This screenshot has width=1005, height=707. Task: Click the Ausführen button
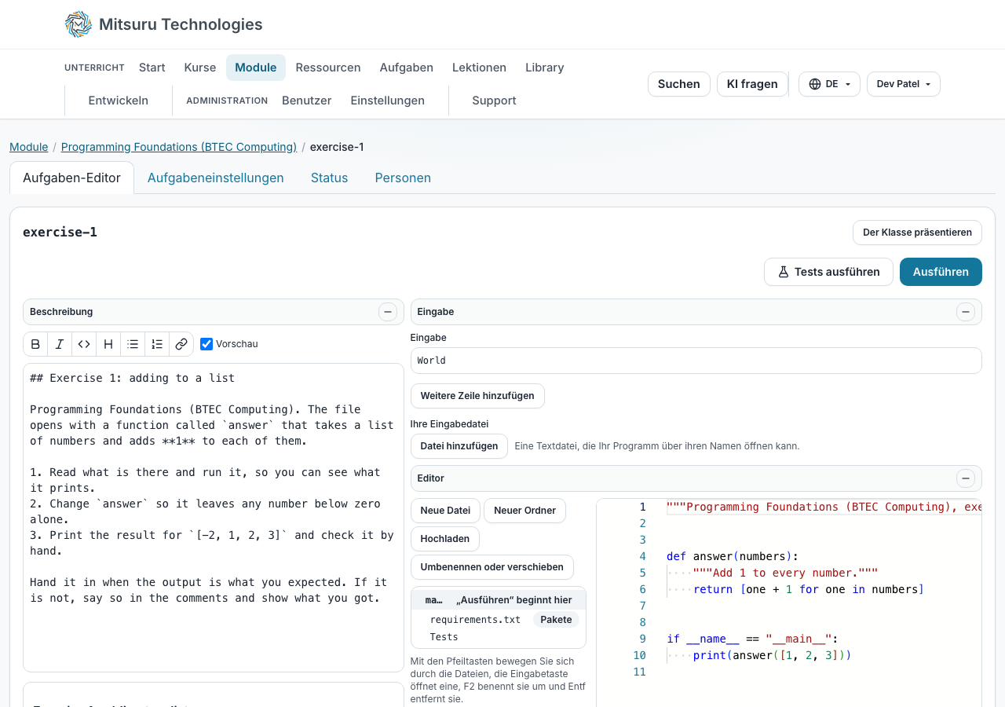941,272
